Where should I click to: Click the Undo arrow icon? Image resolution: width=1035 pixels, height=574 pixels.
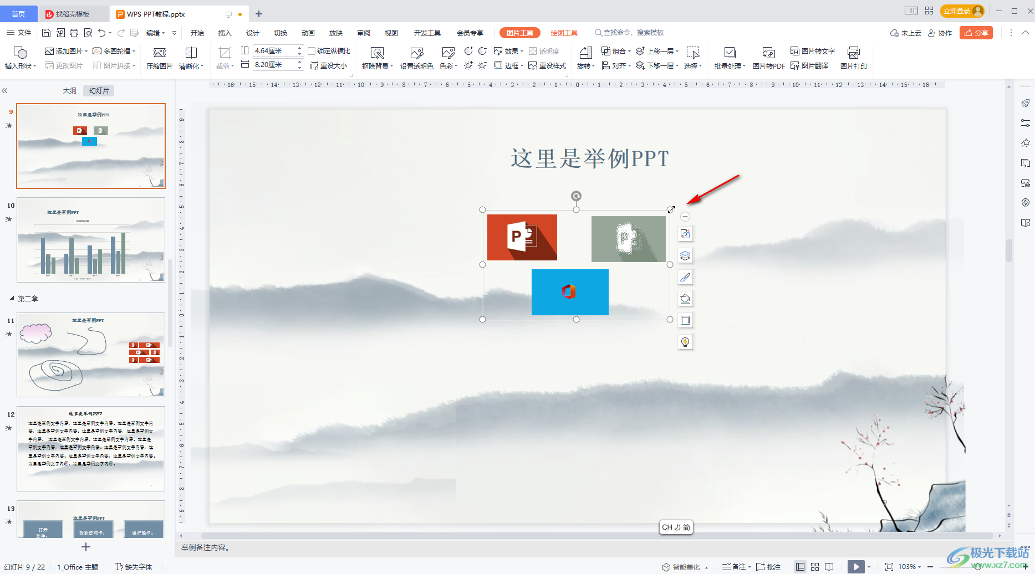click(101, 33)
